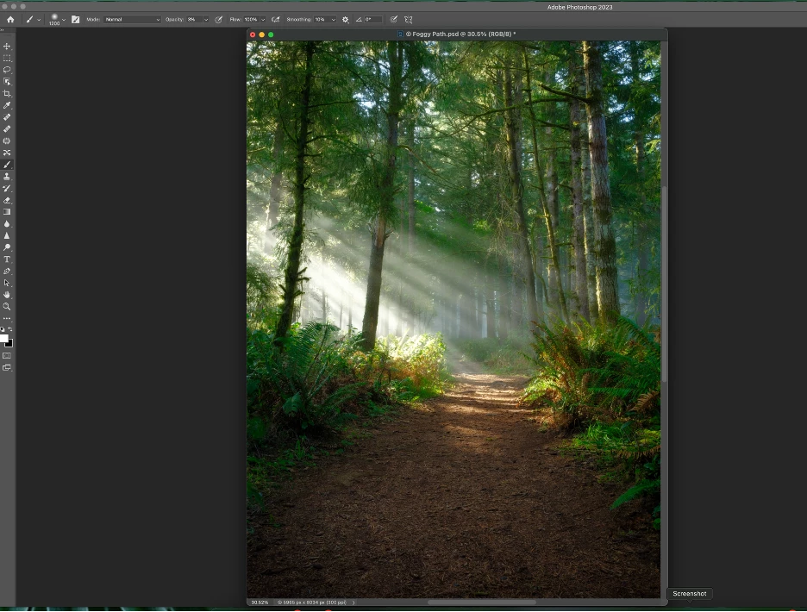Expand the Smoothing slider arrow
Screen dimensions: 807x612
pyautogui.click(x=334, y=20)
